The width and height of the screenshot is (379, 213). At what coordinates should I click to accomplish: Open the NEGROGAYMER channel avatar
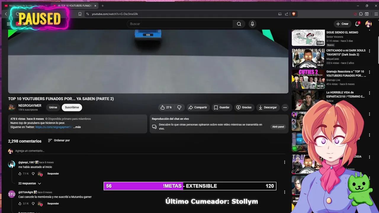12,107
